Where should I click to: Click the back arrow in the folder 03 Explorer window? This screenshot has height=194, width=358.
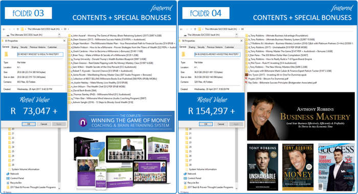4,29
